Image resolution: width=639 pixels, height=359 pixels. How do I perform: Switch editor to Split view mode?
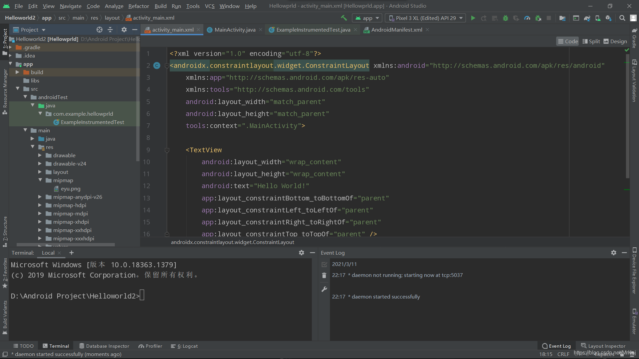pos(591,41)
